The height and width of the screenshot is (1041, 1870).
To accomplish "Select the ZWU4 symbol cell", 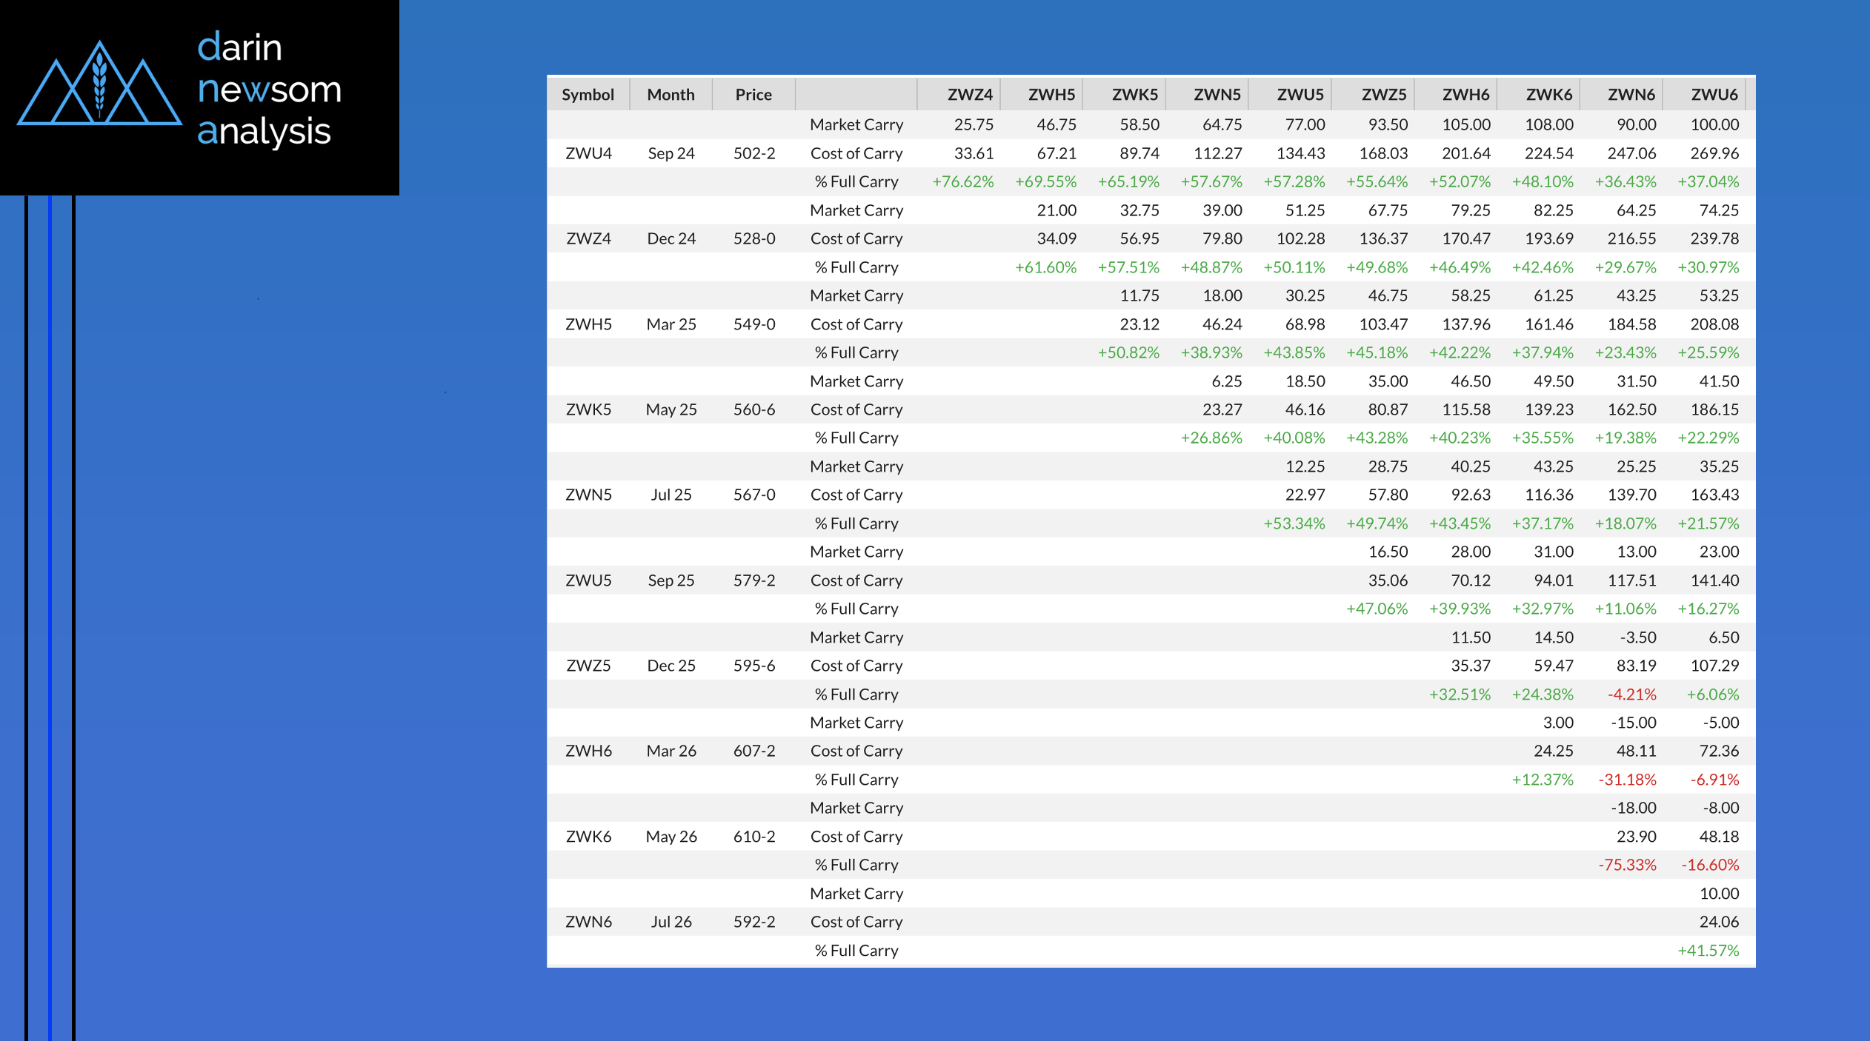I will click(588, 153).
